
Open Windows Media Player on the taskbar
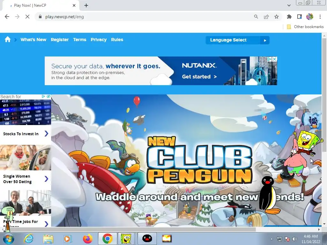67,239
